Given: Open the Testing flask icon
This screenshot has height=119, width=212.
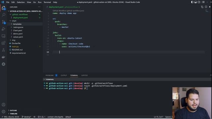Looking at the screenshot, I should tap(4, 50).
